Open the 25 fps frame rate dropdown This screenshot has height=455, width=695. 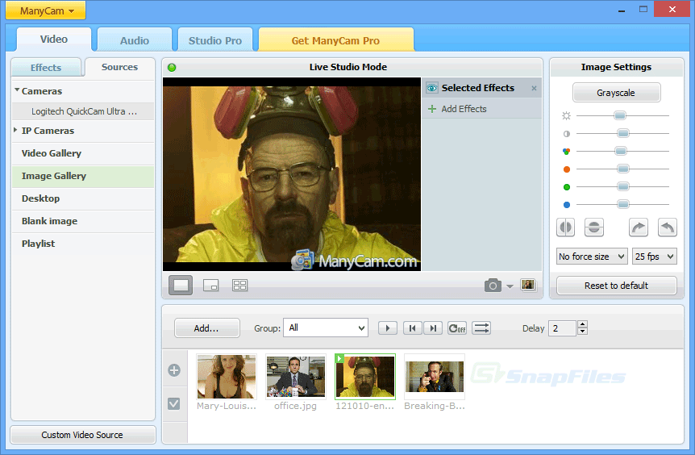point(654,257)
